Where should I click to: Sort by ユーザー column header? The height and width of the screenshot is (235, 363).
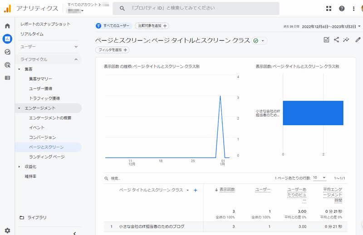pos(263,190)
